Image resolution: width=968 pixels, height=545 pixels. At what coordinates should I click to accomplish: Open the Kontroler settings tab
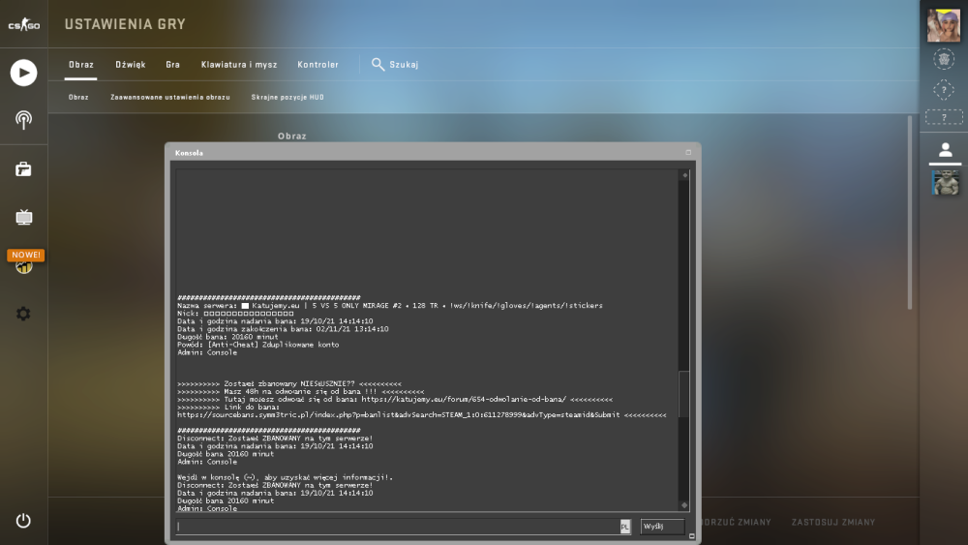318,64
